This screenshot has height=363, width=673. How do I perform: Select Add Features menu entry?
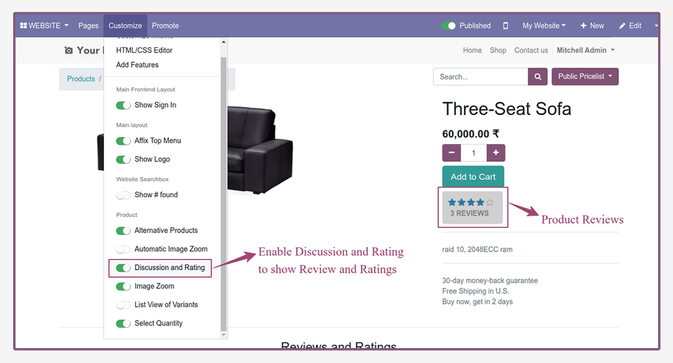pos(137,65)
